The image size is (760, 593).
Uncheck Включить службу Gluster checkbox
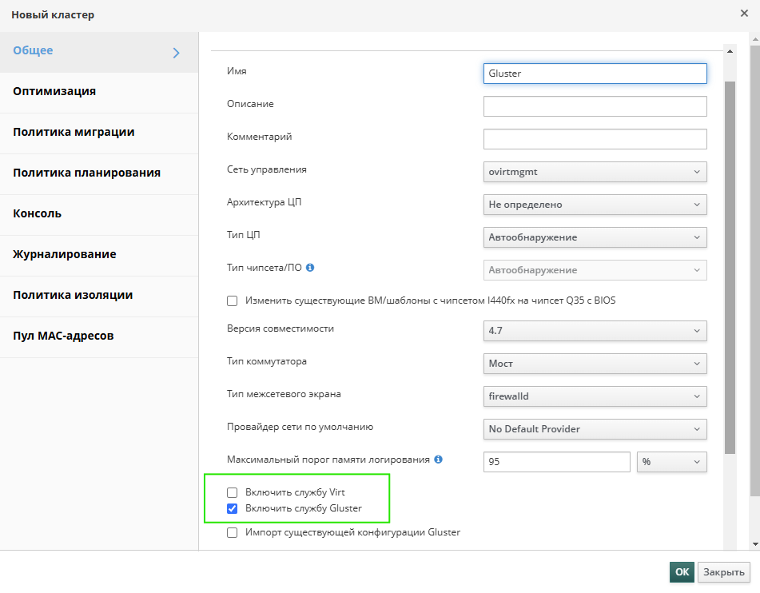[x=233, y=508]
